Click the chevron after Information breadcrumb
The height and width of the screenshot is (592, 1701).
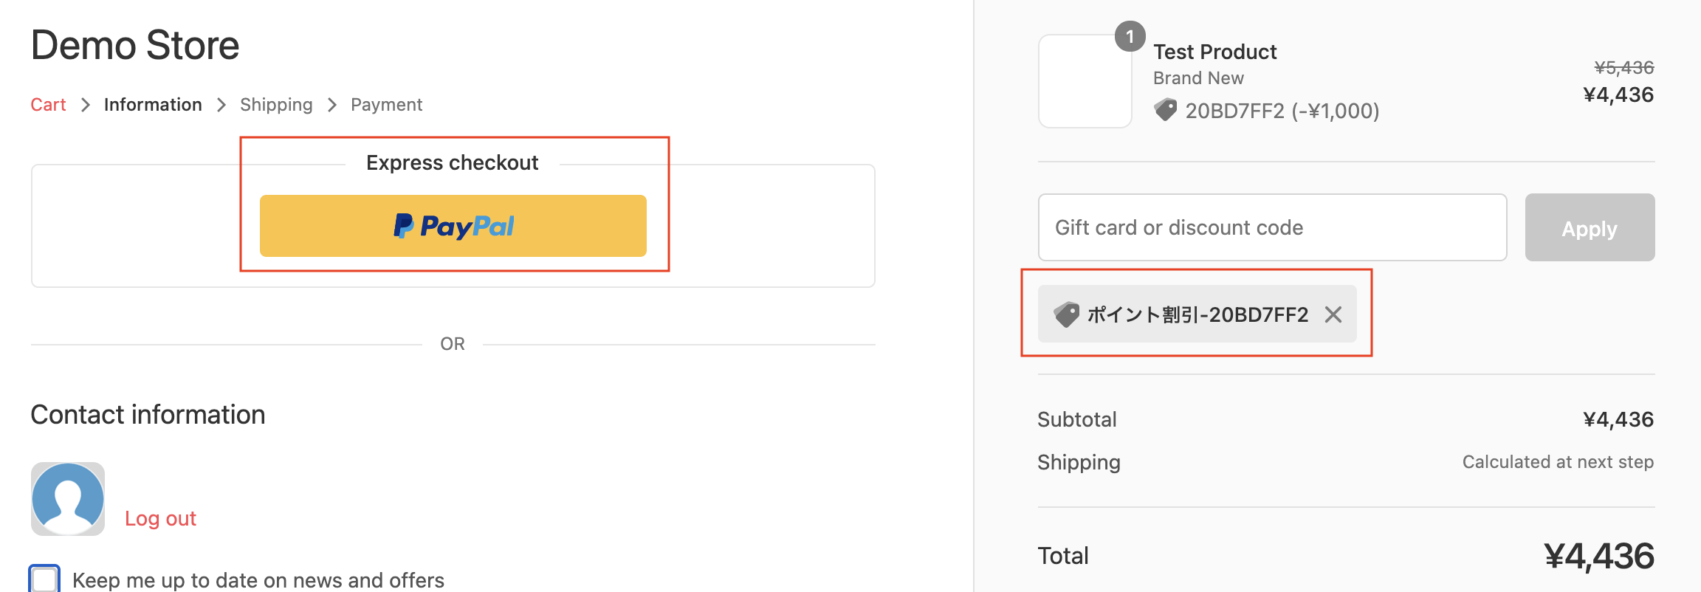click(x=221, y=105)
